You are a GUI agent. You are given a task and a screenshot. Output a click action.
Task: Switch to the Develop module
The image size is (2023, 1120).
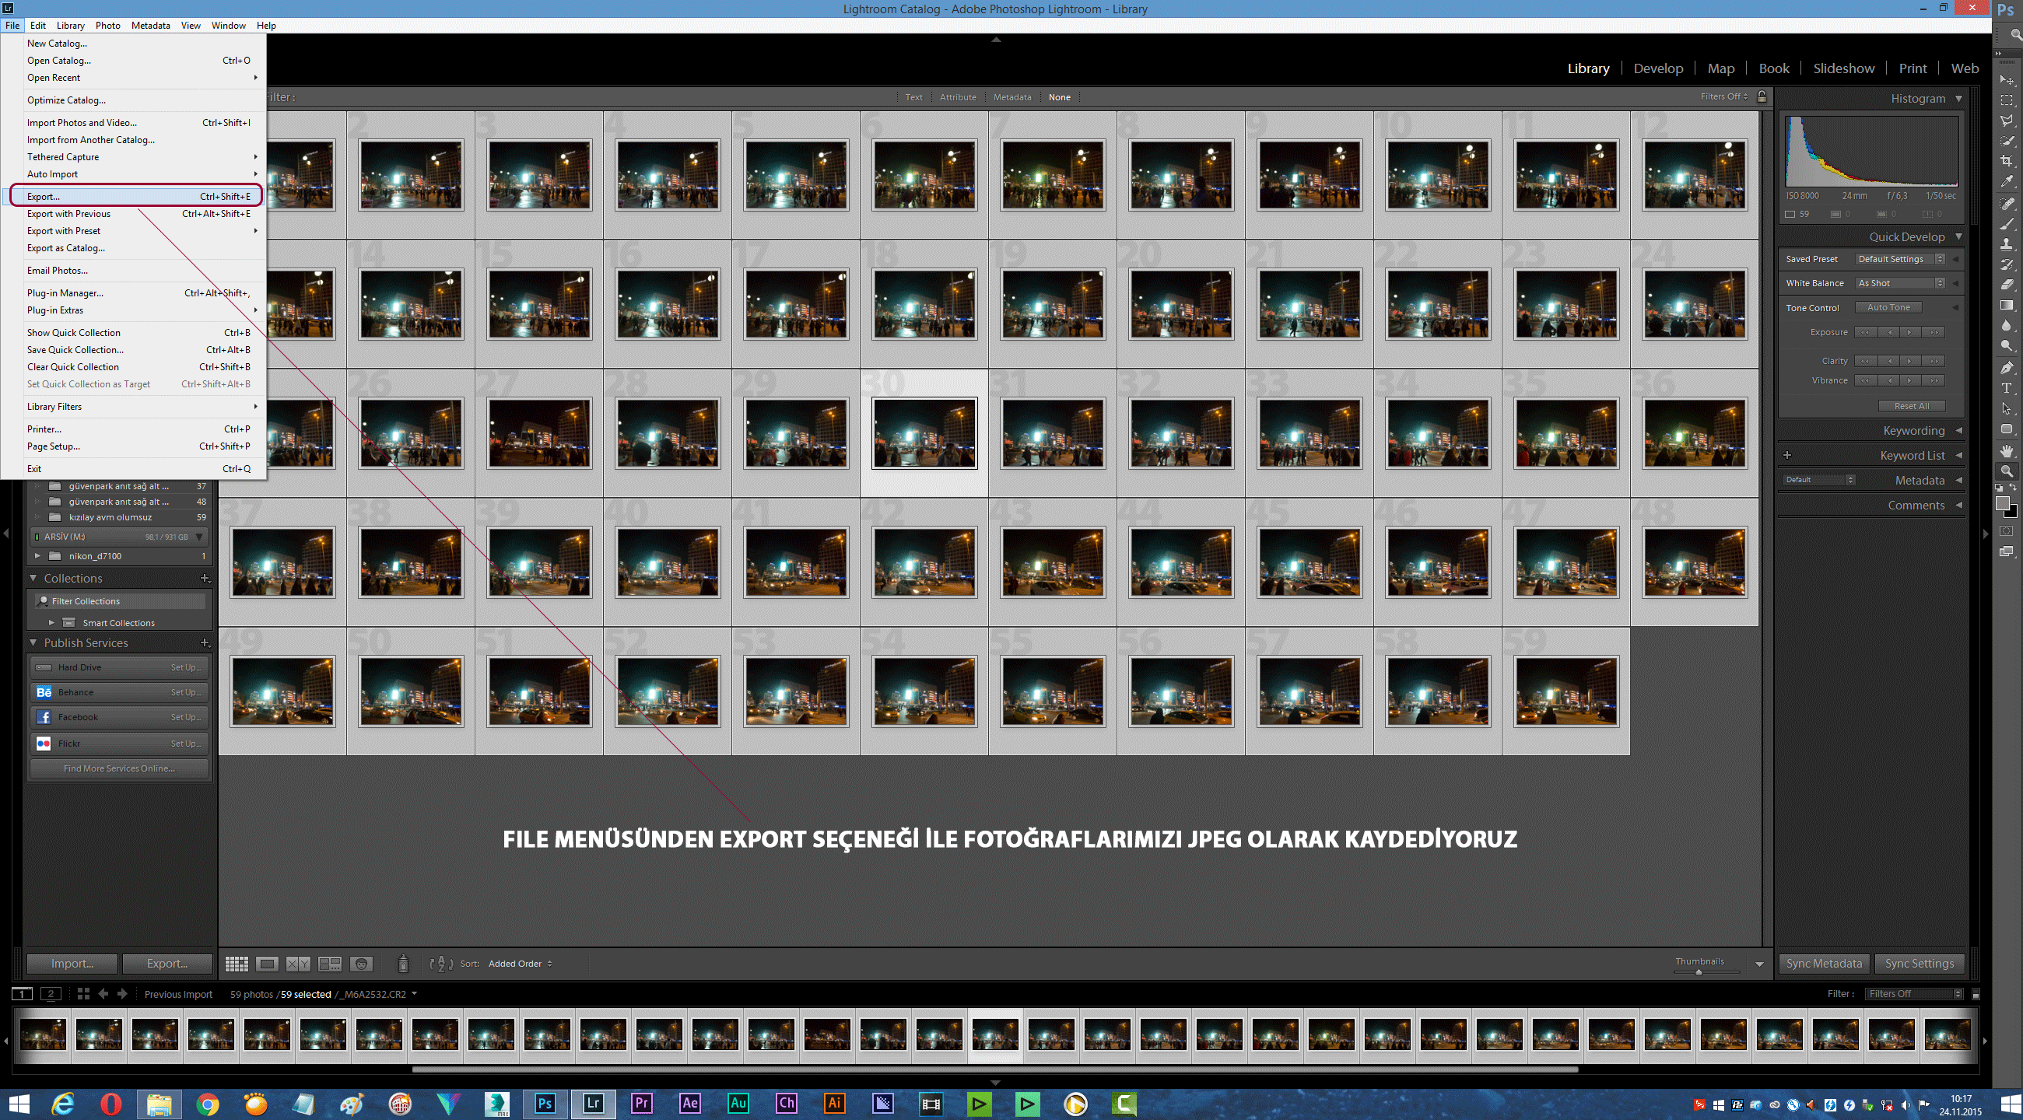click(1658, 68)
